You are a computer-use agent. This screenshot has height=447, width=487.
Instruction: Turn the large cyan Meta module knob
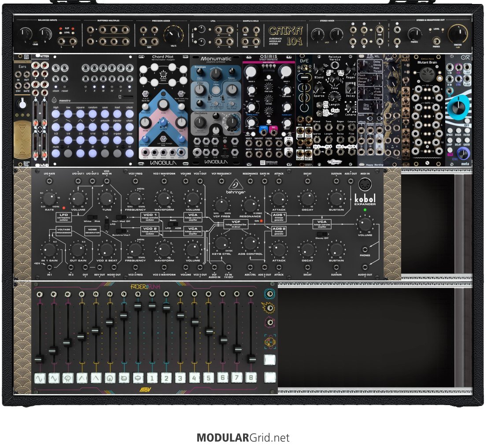[x=458, y=107]
